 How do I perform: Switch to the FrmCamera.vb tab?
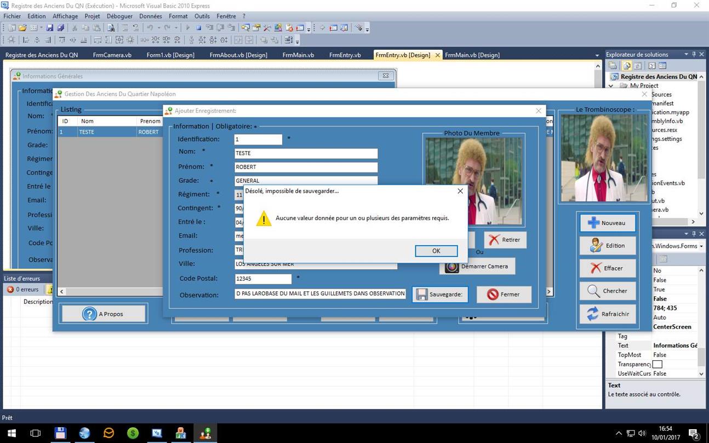coord(112,55)
